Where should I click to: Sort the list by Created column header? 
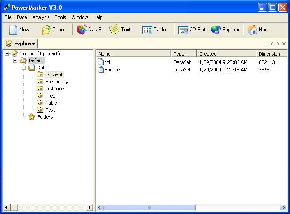[226, 54]
